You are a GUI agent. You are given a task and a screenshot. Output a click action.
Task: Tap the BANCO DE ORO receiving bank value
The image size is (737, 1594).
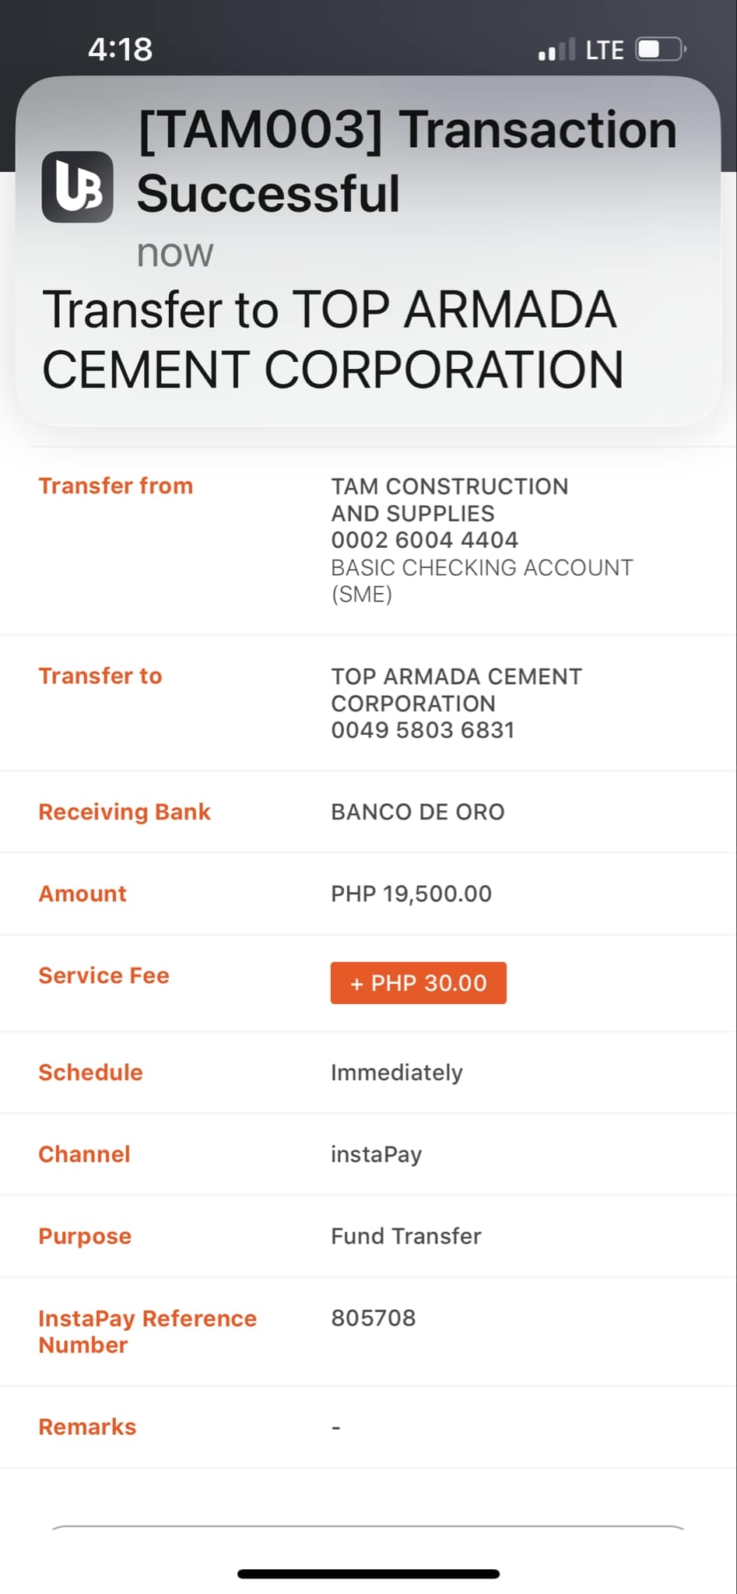click(x=417, y=812)
